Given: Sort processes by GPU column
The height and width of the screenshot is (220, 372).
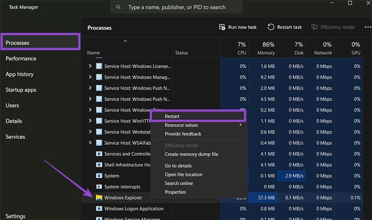Looking at the screenshot, I should (348, 48).
